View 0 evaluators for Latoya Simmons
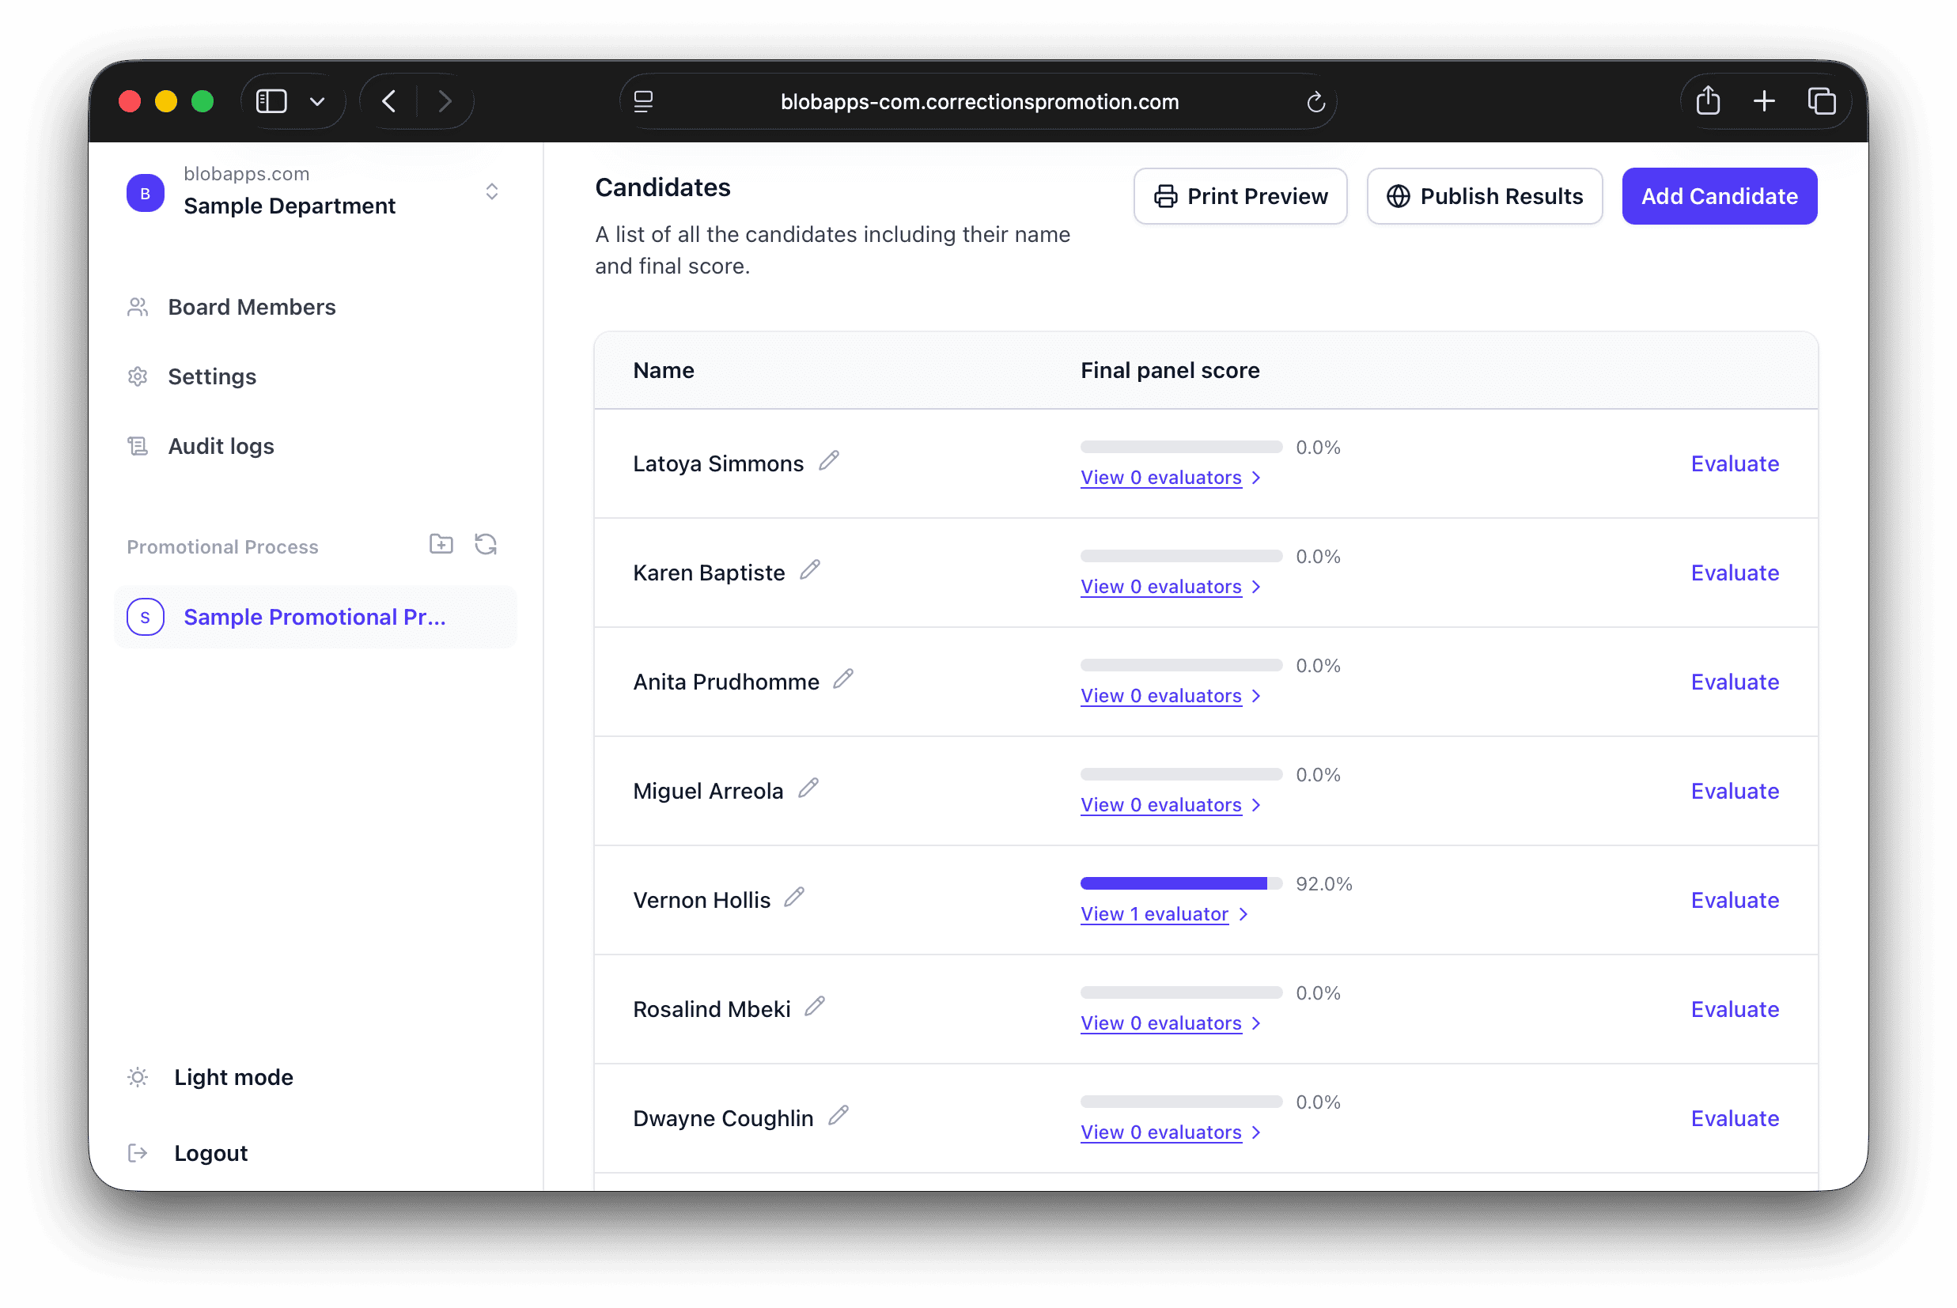 click(x=1172, y=478)
